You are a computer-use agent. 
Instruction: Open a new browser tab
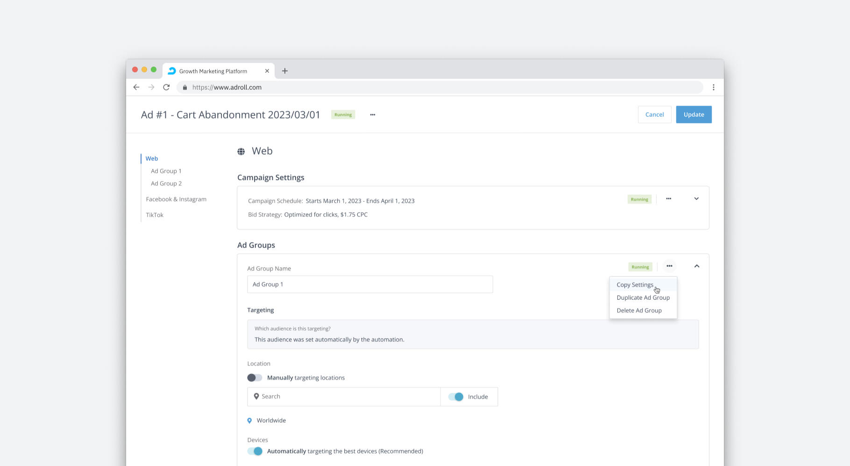click(285, 71)
